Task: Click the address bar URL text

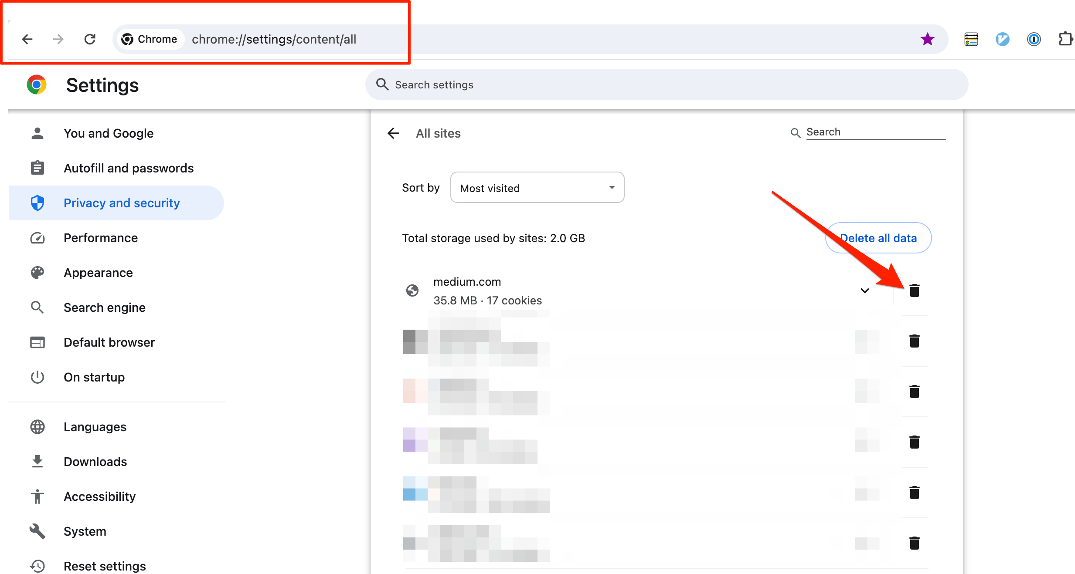Action: tap(274, 39)
